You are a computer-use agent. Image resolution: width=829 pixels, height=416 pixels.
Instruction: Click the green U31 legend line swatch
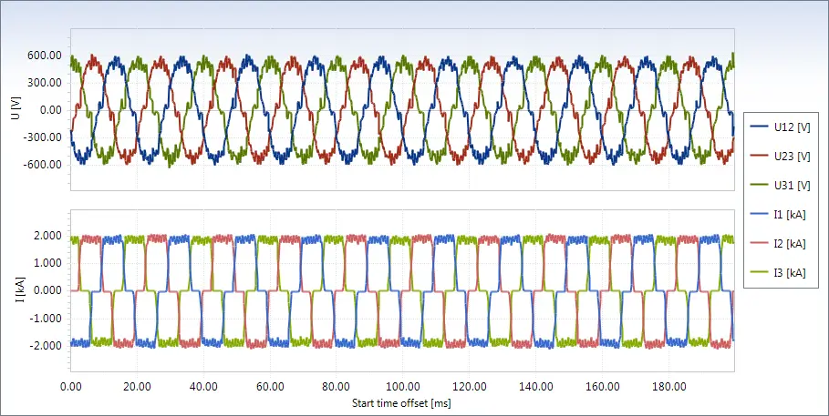[x=759, y=186]
